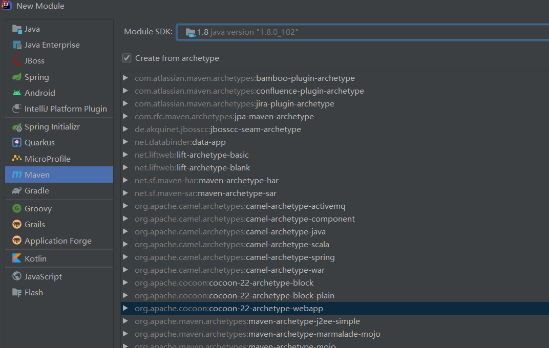
Task: Select the camel-archetype-spring archetype
Action: [x=290, y=257]
